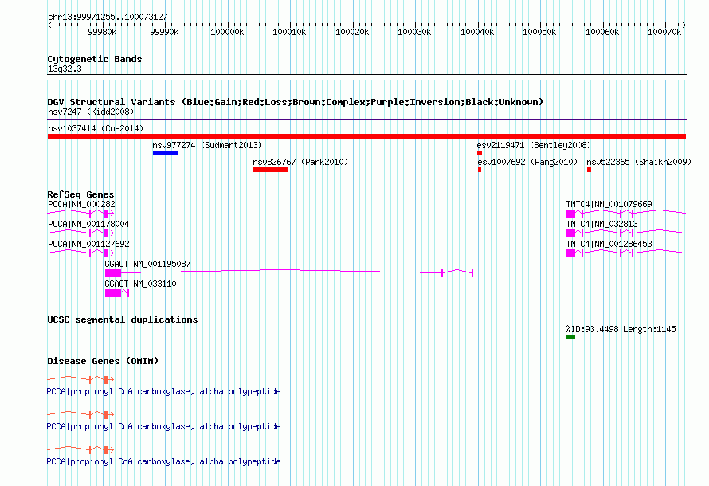
Task: Click the GGACT|NM_033110 gene label
Action: pyautogui.click(x=141, y=284)
